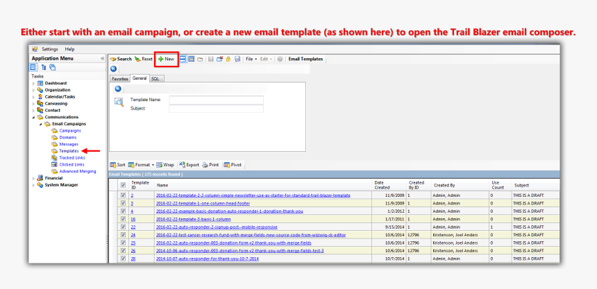Image resolution: width=597 pixels, height=289 pixels.
Task: Switch to the SQL tab
Action: pyautogui.click(x=156, y=79)
